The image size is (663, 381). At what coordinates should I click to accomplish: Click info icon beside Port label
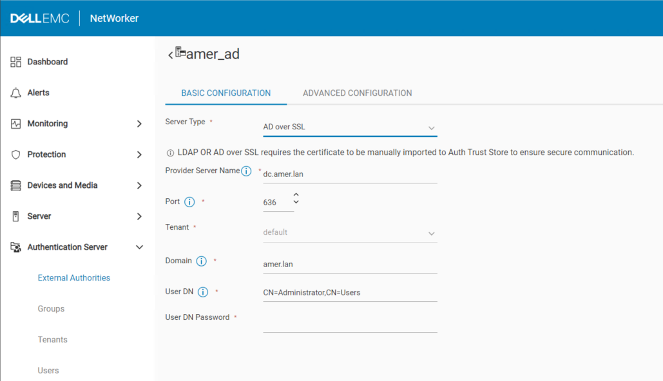pyautogui.click(x=189, y=202)
